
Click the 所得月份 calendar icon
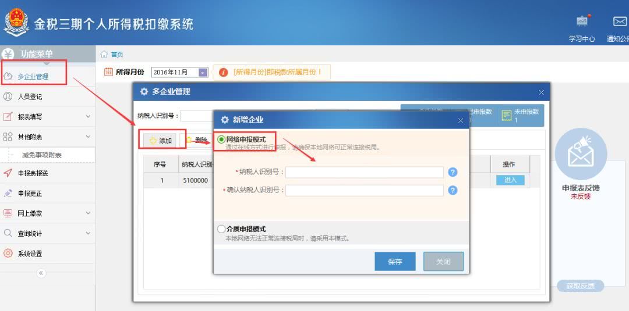click(108, 72)
